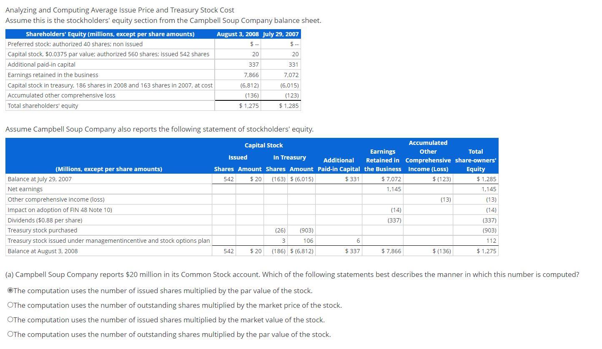Image resolution: width=602 pixels, height=349 pixels.
Task: Choose the outstanding shares times market price option
Action: (x=10, y=305)
